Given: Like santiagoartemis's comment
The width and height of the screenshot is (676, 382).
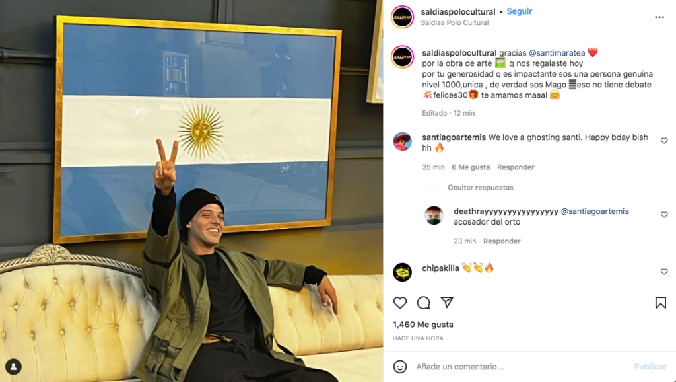Looking at the screenshot, I should click(664, 141).
